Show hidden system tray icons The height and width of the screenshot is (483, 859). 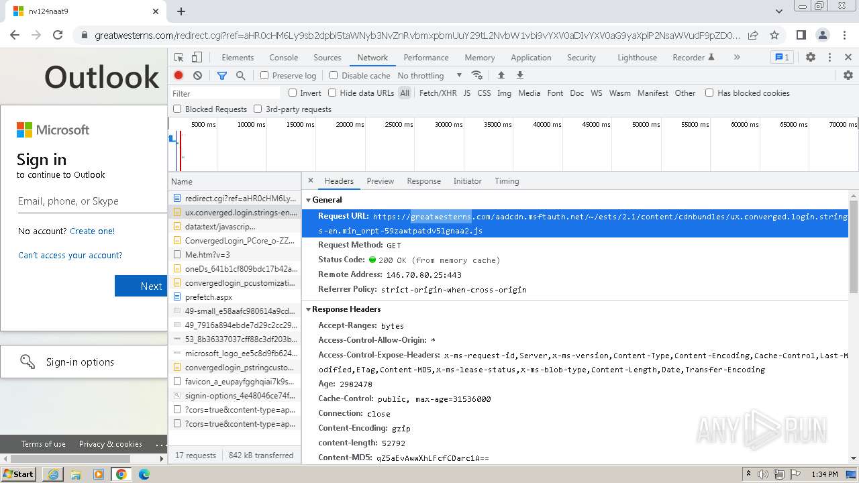coord(748,474)
